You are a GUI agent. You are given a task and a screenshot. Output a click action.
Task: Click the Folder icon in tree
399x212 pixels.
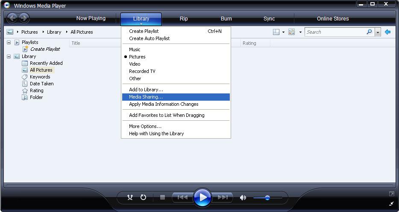coord(25,97)
